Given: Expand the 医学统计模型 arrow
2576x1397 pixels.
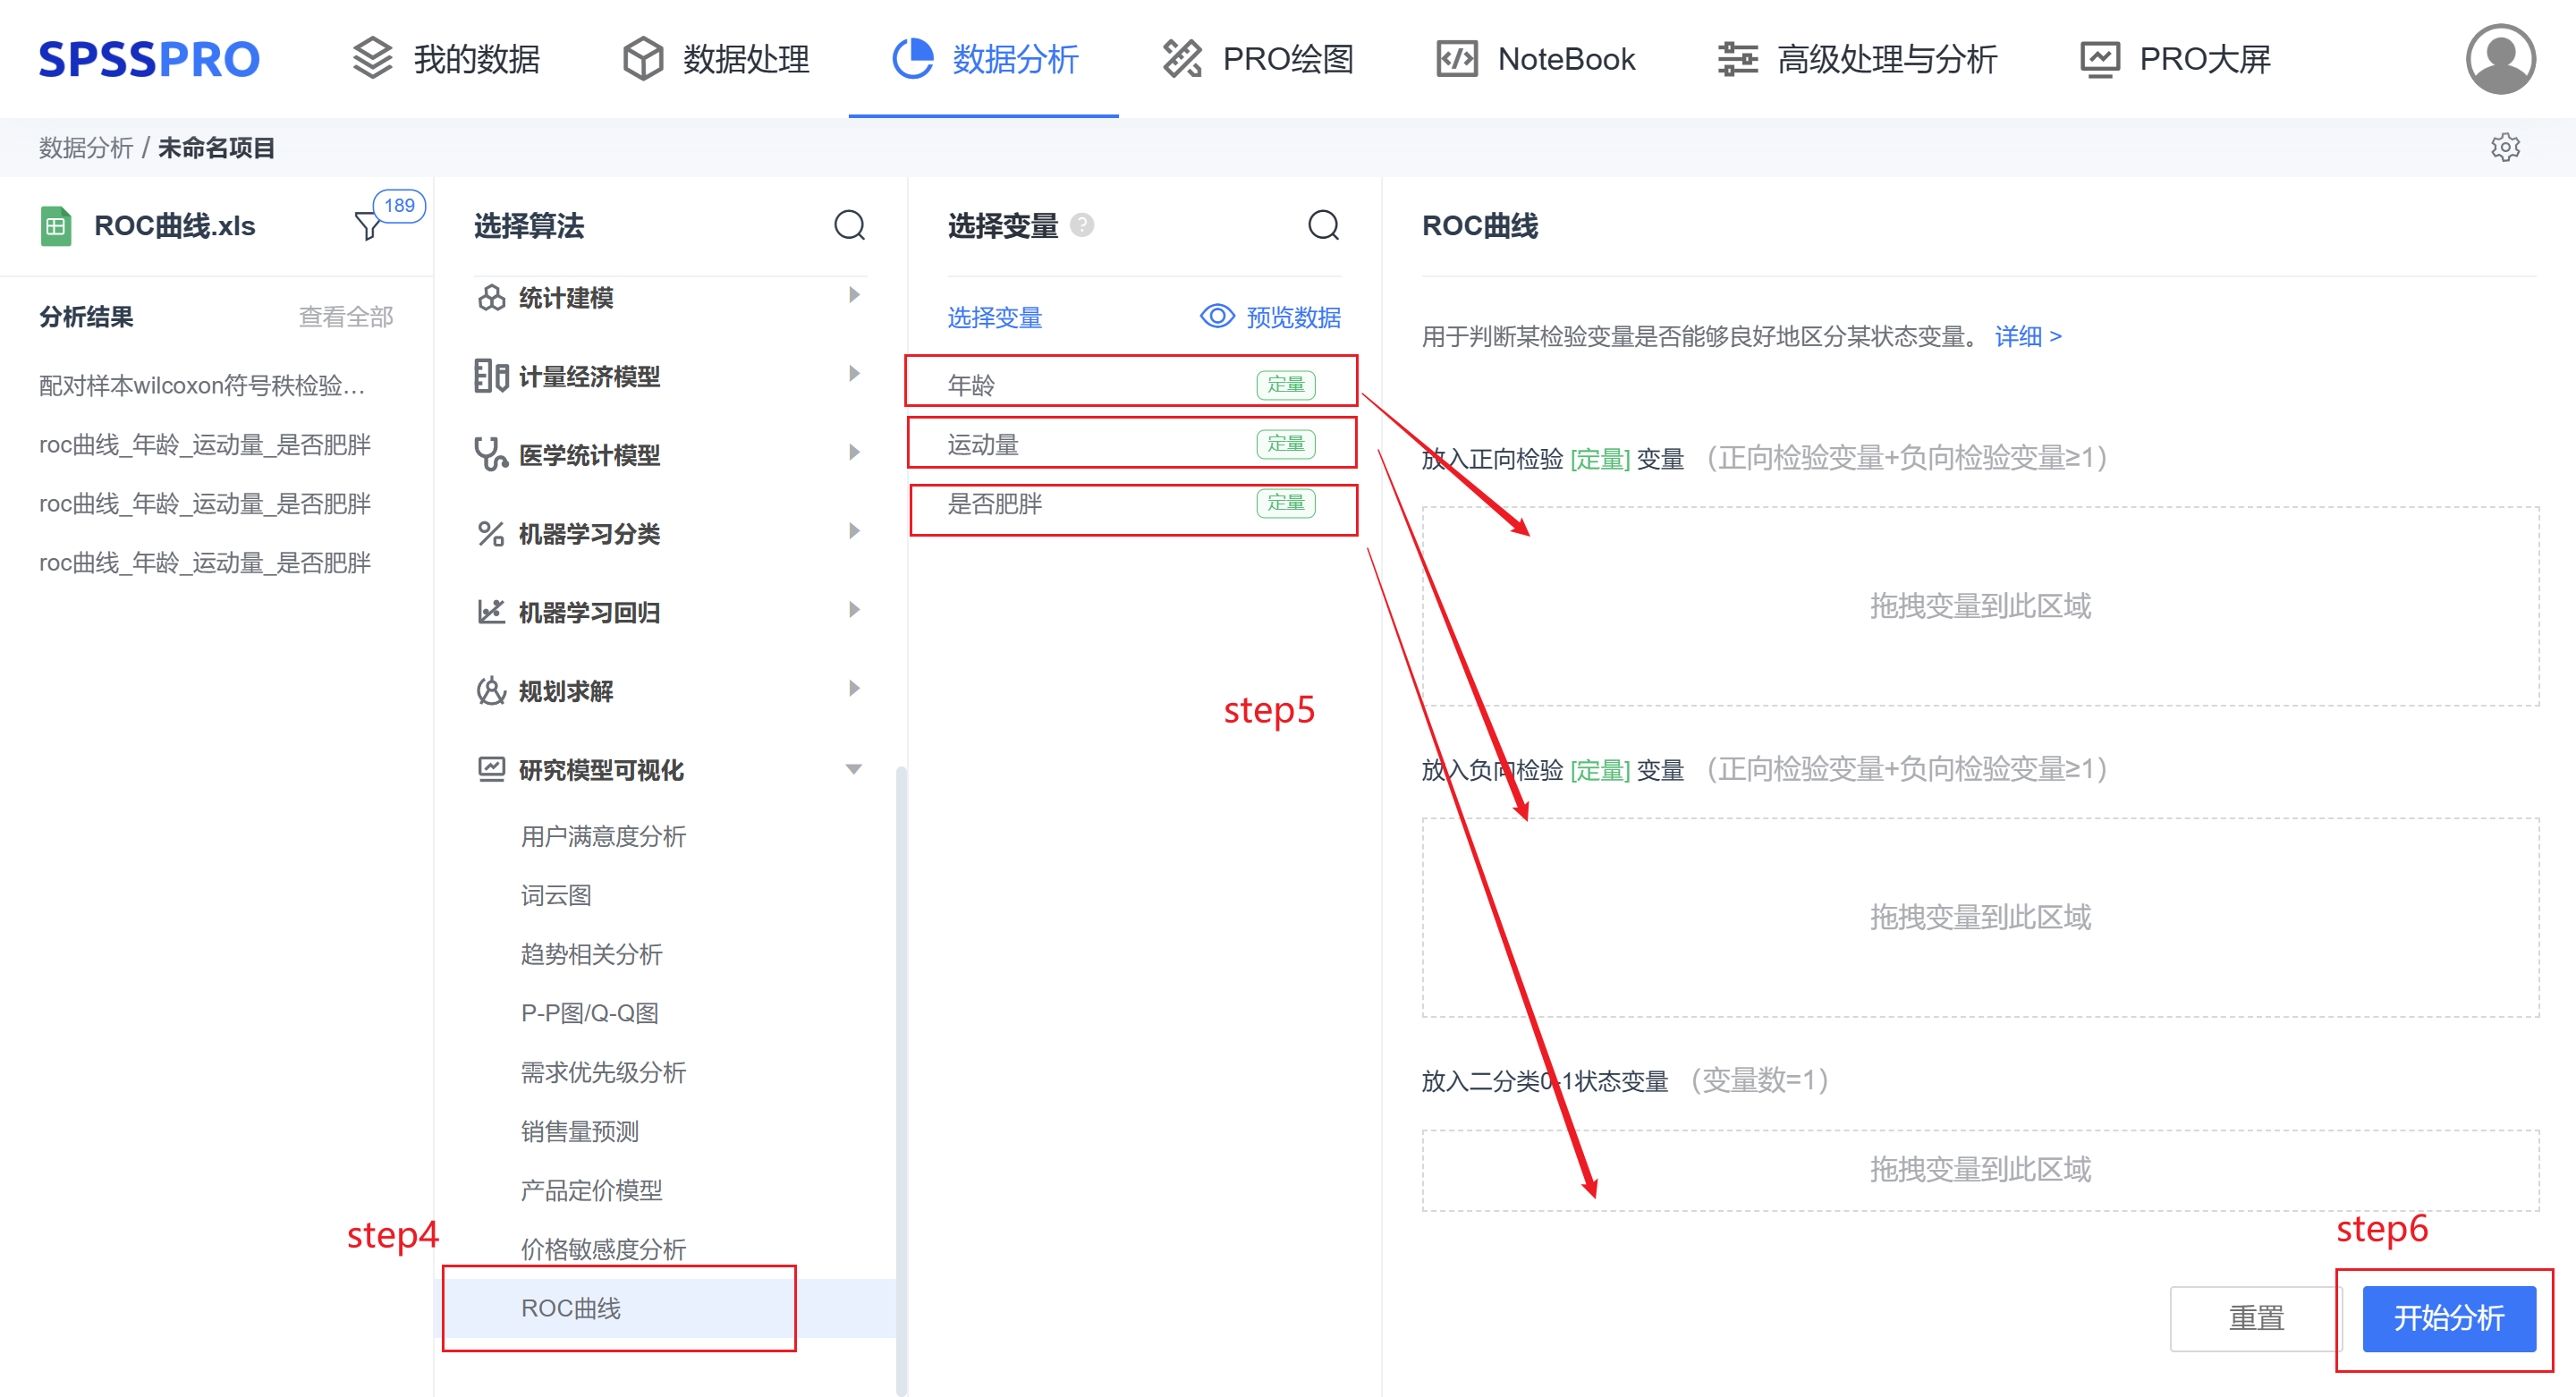Looking at the screenshot, I should [854, 453].
